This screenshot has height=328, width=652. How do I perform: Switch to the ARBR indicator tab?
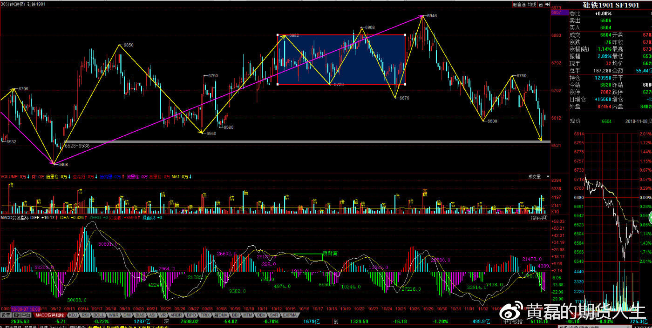tap(177, 315)
